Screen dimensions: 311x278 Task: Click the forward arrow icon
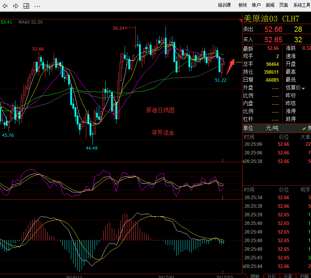tap(15, 6)
